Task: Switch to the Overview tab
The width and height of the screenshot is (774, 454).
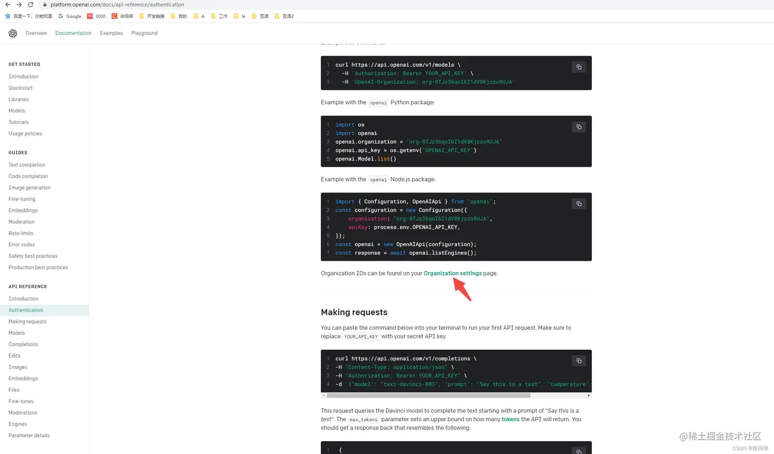Action: click(x=36, y=33)
